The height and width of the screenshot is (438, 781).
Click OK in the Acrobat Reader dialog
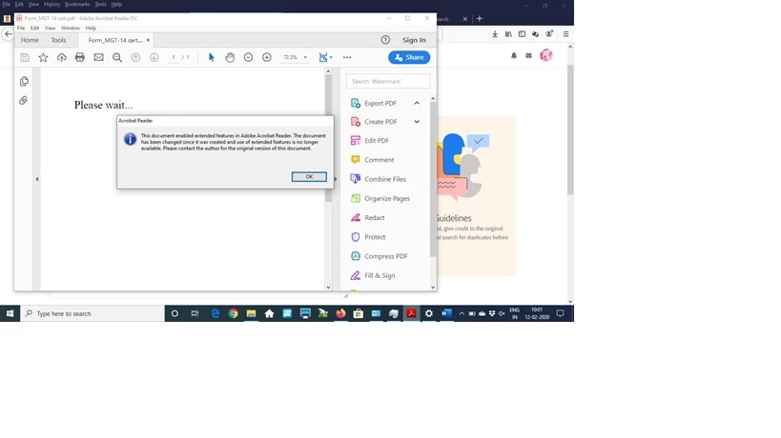pyautogui.click(x=309, y=177)
